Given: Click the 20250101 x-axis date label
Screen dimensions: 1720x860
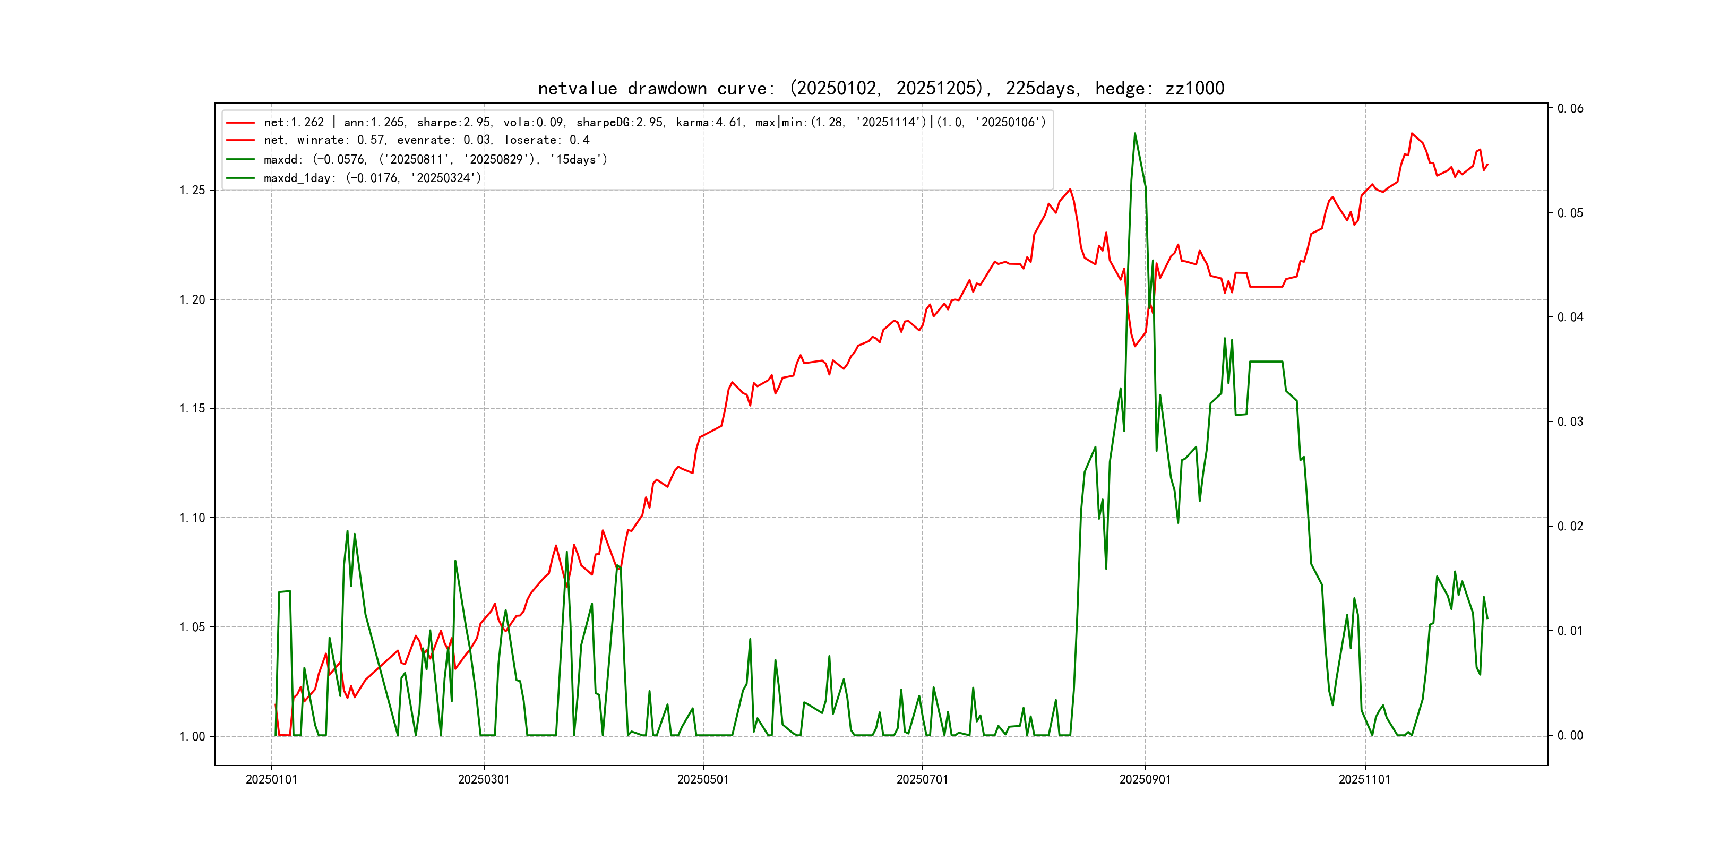Looking at the screenshot, I should 271,779.
